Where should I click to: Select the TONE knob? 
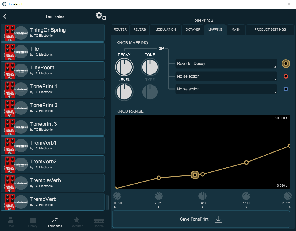[150, 67]
